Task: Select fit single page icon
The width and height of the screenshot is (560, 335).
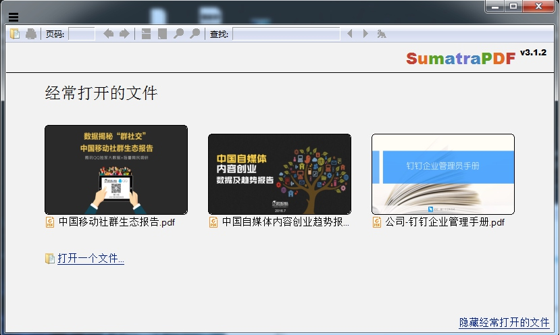Action: coord(163,34)
